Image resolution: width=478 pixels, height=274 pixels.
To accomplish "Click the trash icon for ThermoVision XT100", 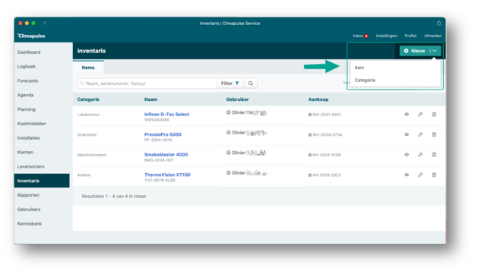I will click(x=434, y=175).
